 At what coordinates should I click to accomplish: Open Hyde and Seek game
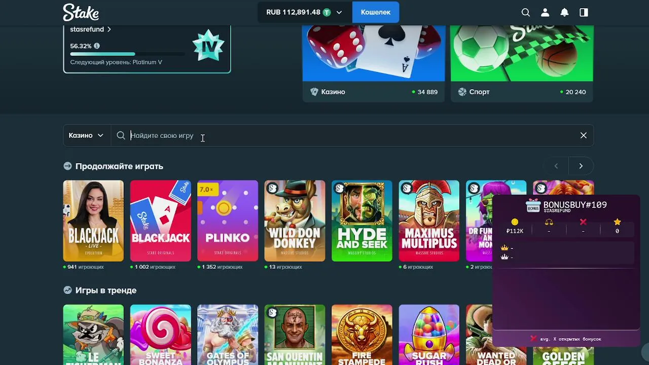click(362, 221)
